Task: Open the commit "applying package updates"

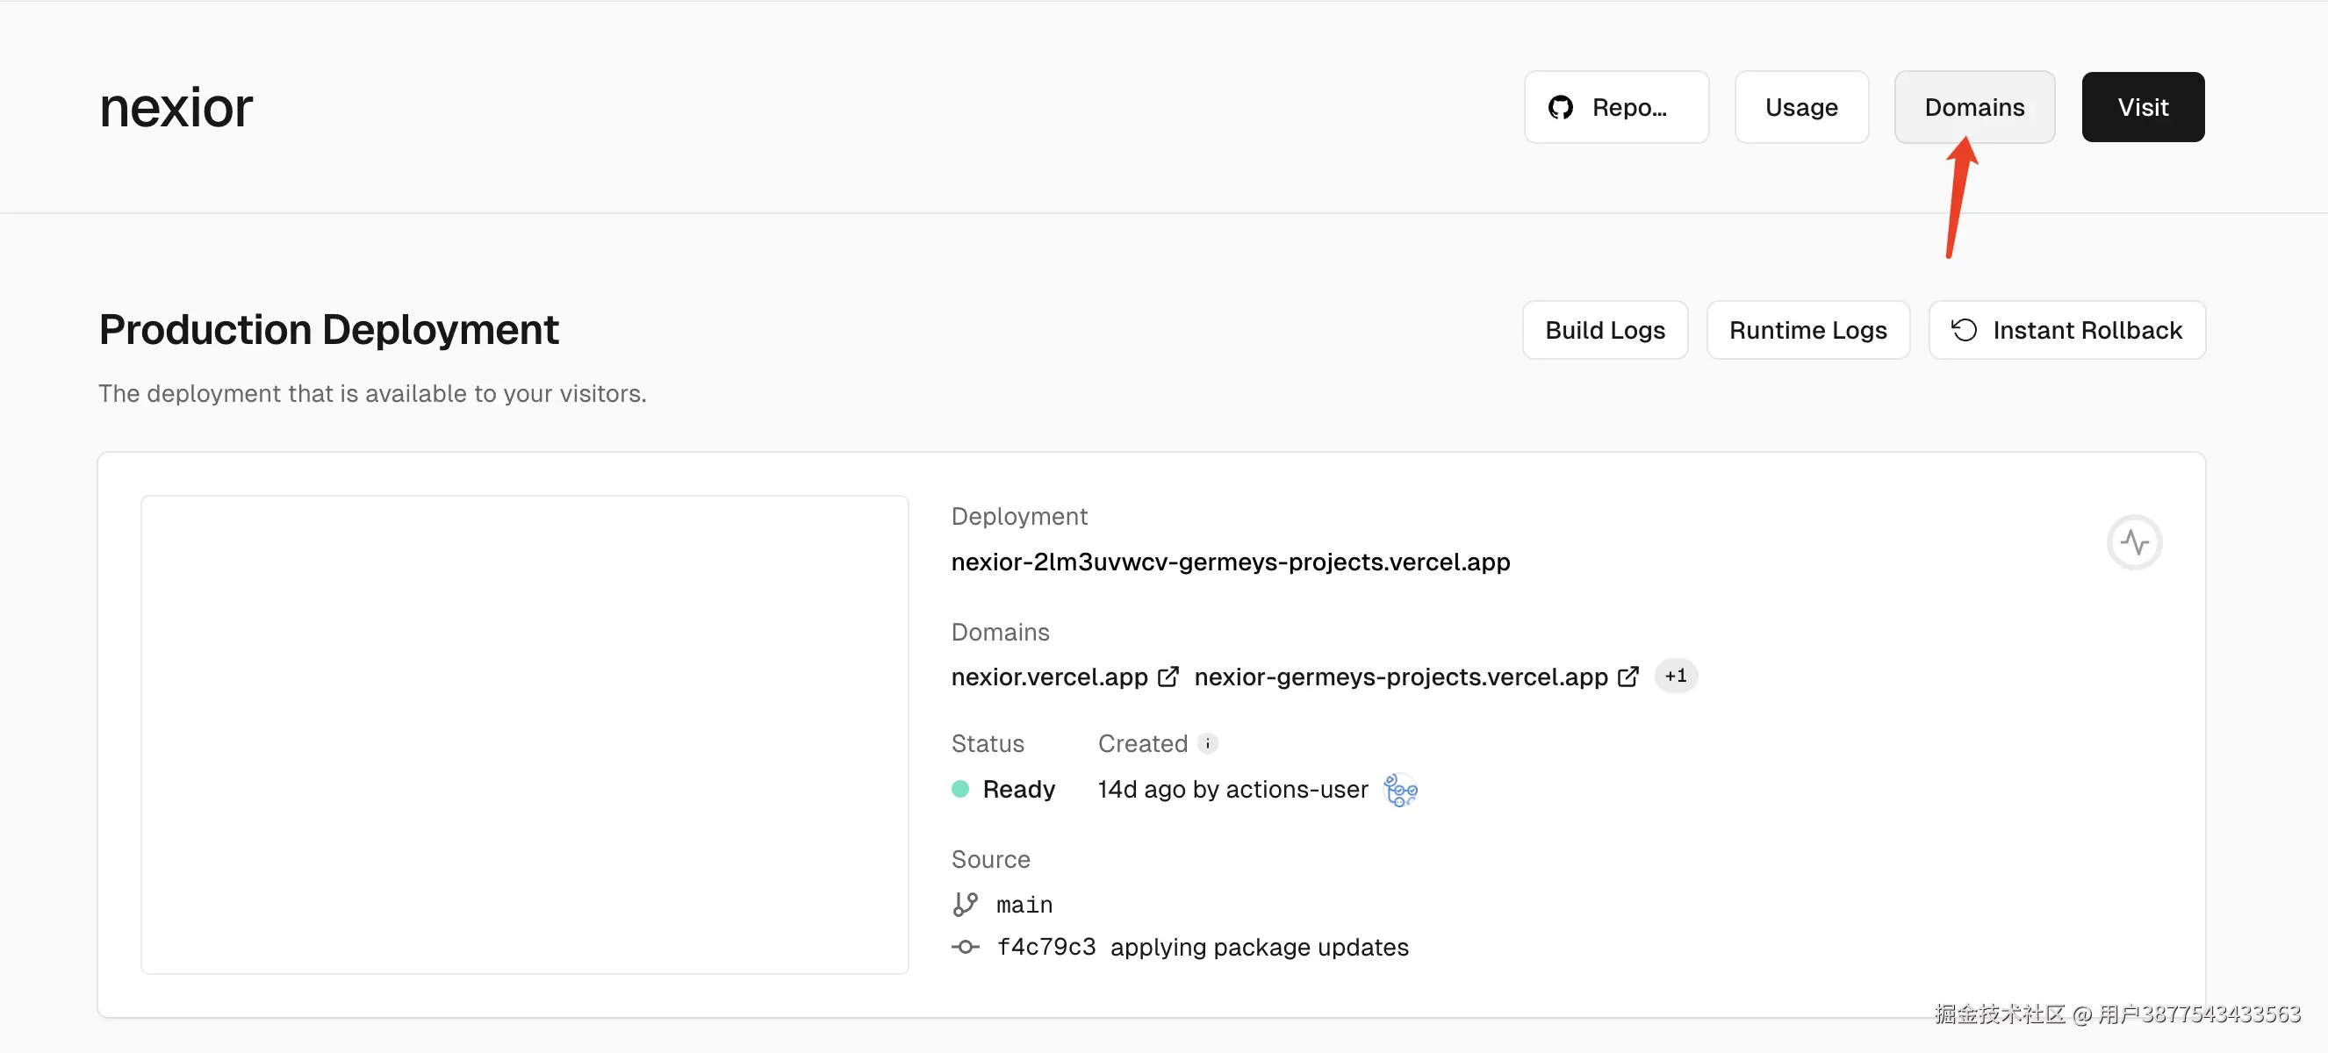Action: click(1259, 948)
